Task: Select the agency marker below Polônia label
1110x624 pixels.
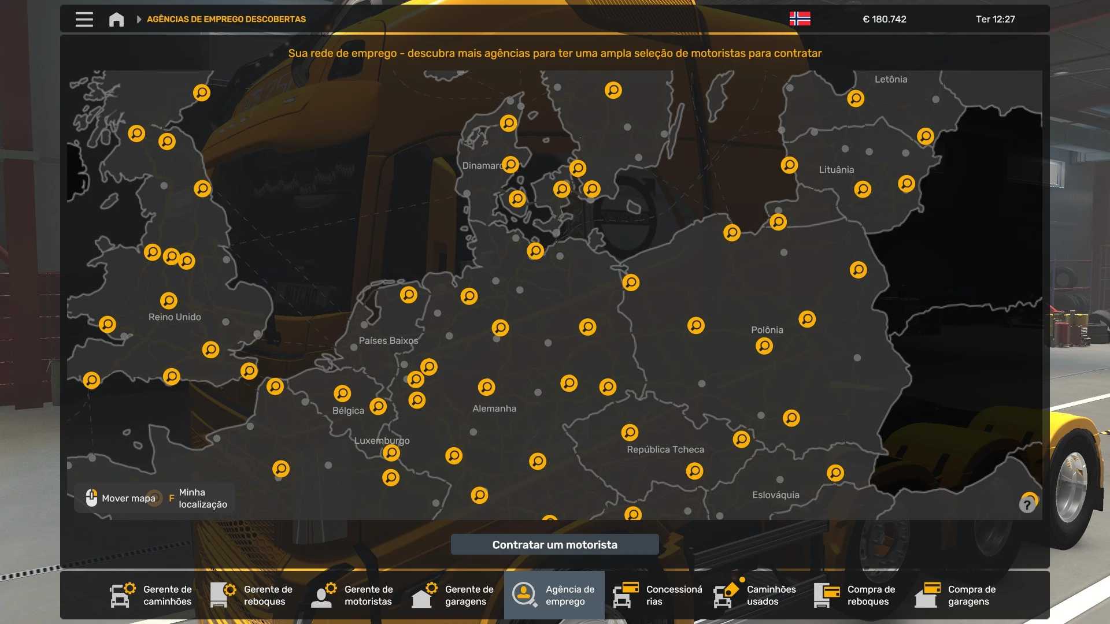Action: (x=764, y=346)
